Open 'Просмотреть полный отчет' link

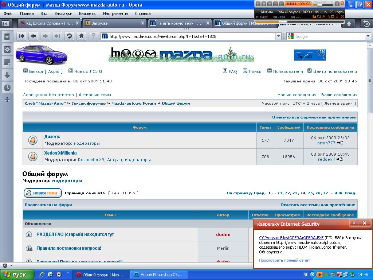pos(284,260)
